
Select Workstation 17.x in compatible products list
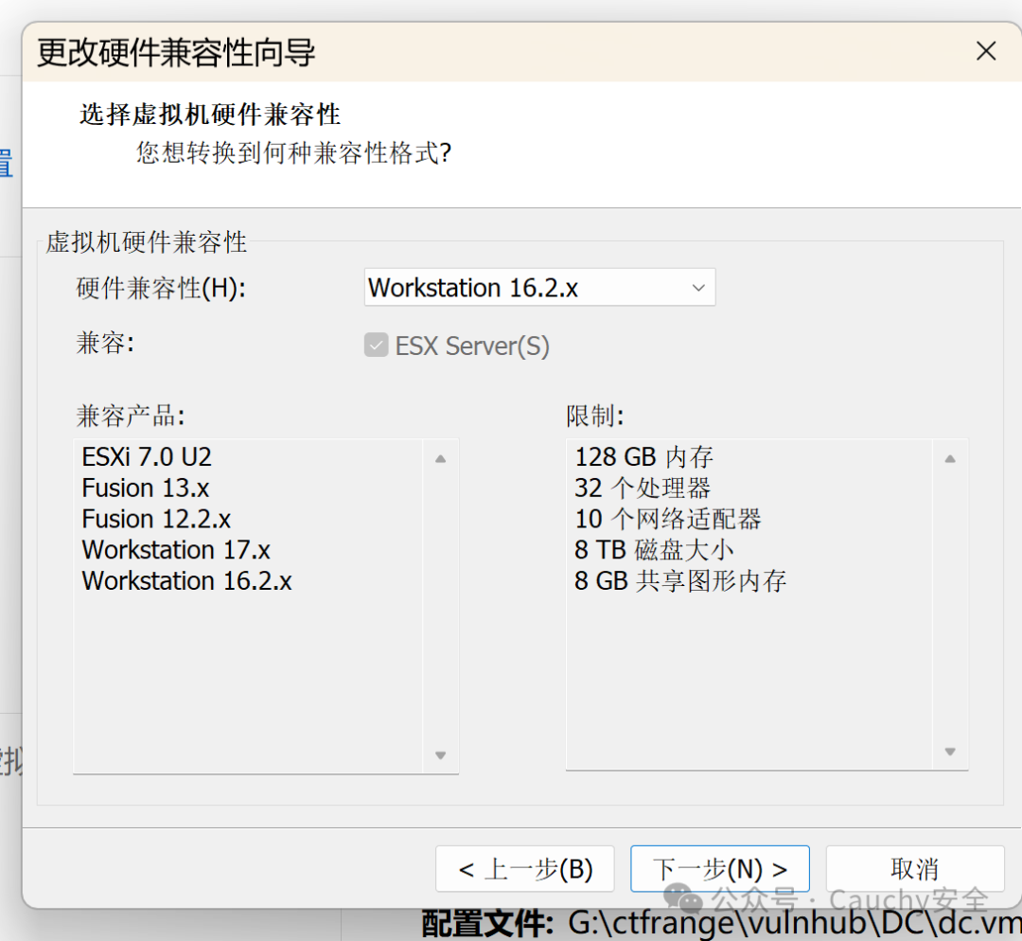coord(176,550)
